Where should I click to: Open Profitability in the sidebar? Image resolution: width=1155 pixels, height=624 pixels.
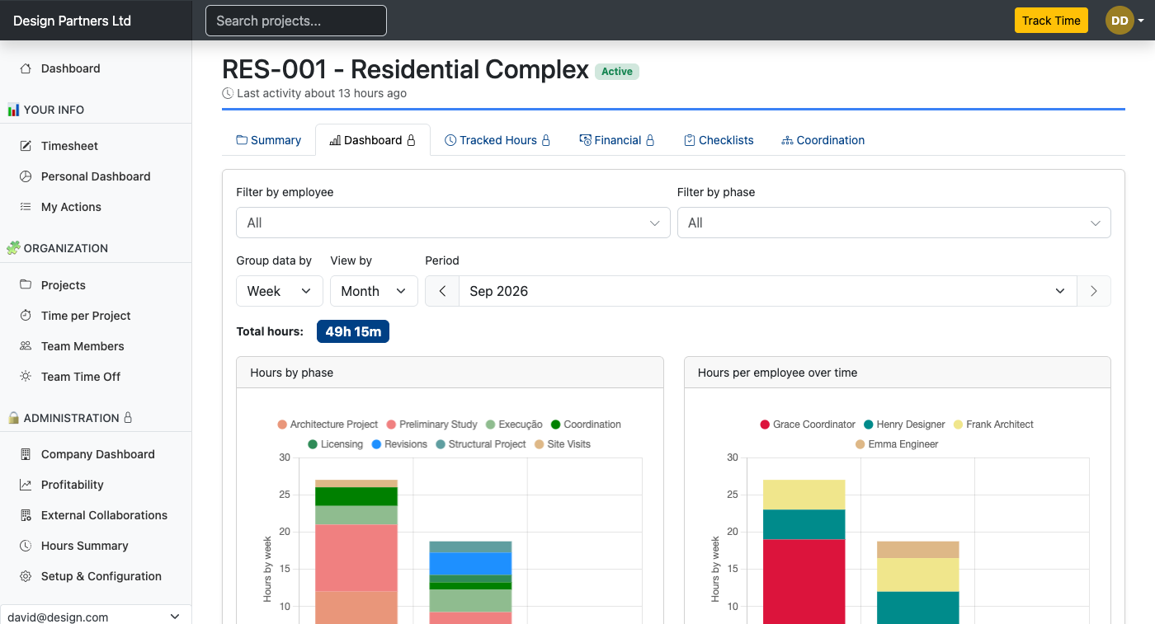point(96,485)
